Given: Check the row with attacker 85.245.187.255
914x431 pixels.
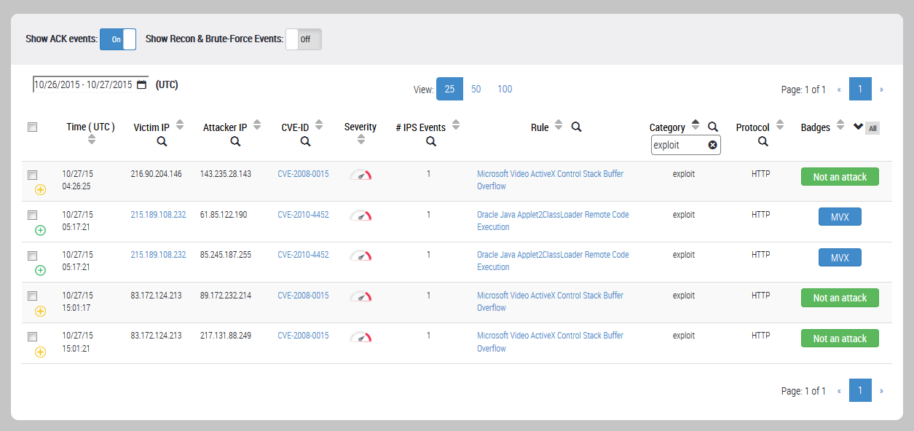Looking at the screenshot, I should (32, 256).
